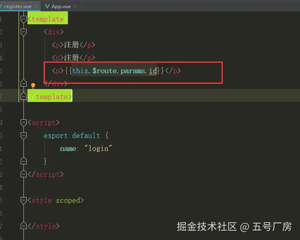Click the scoped attribute in style tag
The height and width of the screenshot is (240, 300).
[x=68, y=200]
